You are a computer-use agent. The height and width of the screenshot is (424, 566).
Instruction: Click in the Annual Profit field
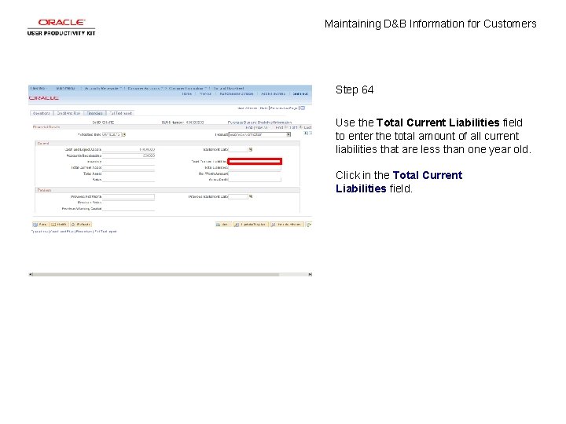[x=255, y=180]
